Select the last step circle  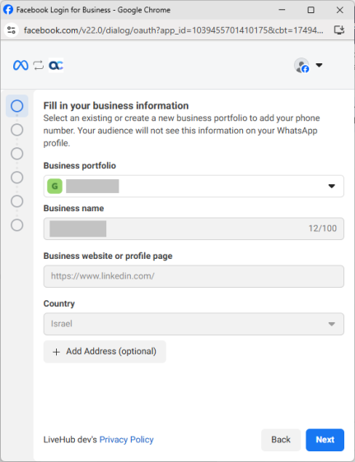16,225
